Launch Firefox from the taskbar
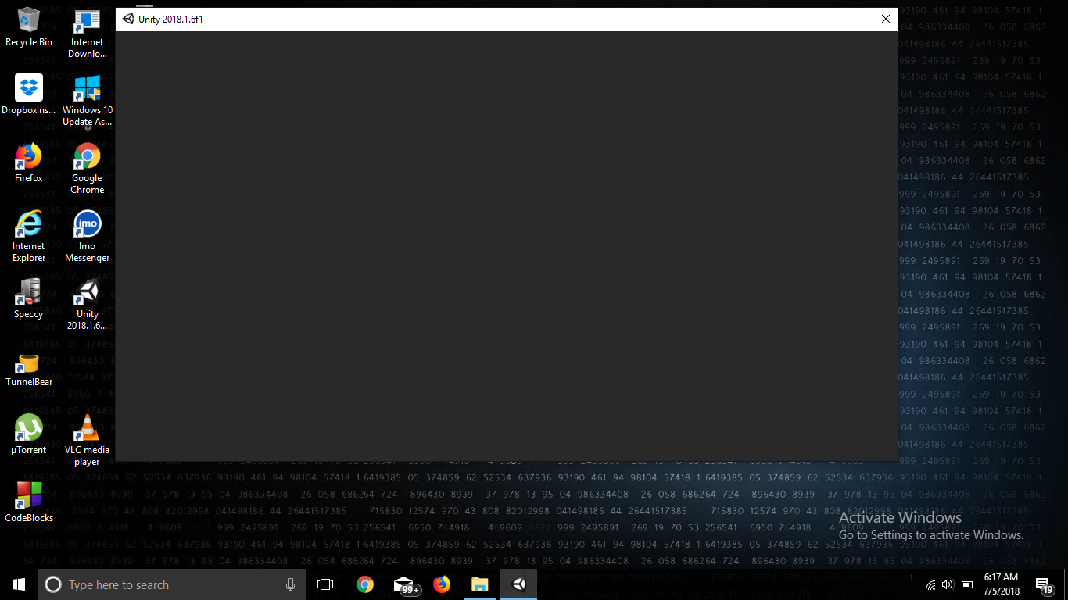 (442, 584)
